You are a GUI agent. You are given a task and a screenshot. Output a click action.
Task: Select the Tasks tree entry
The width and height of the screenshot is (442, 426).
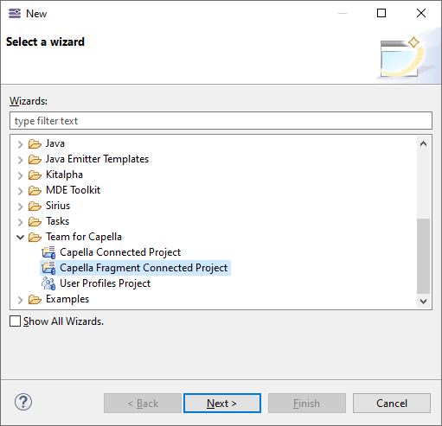[58, 221]
